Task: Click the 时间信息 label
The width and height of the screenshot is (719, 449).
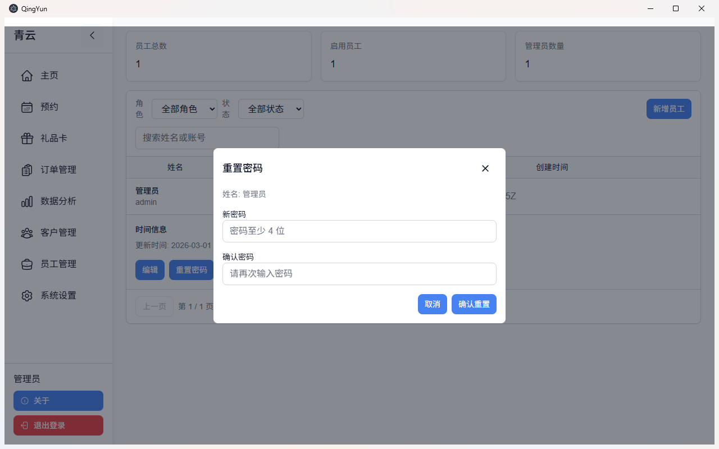Action: tap(151, 230)
